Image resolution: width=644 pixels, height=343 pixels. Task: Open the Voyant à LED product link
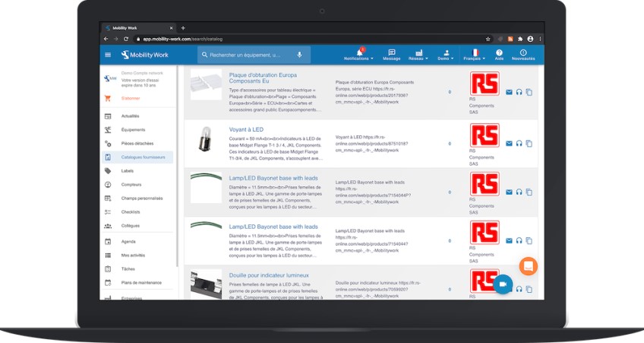tap(246, 129)
